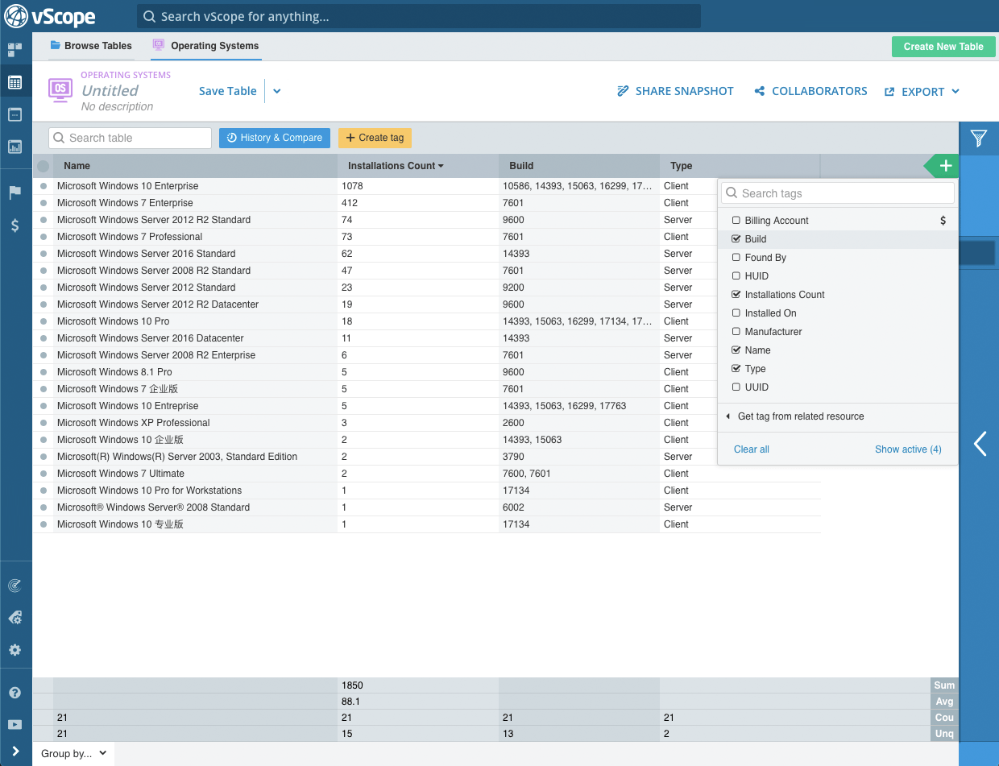The image size is (999, 766).
Task: Focus the Search vScope global search box
Action: point(419,16)
